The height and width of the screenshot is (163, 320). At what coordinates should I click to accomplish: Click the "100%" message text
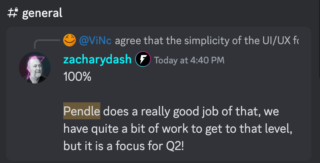pyautogui.click(x=77, y=77)
